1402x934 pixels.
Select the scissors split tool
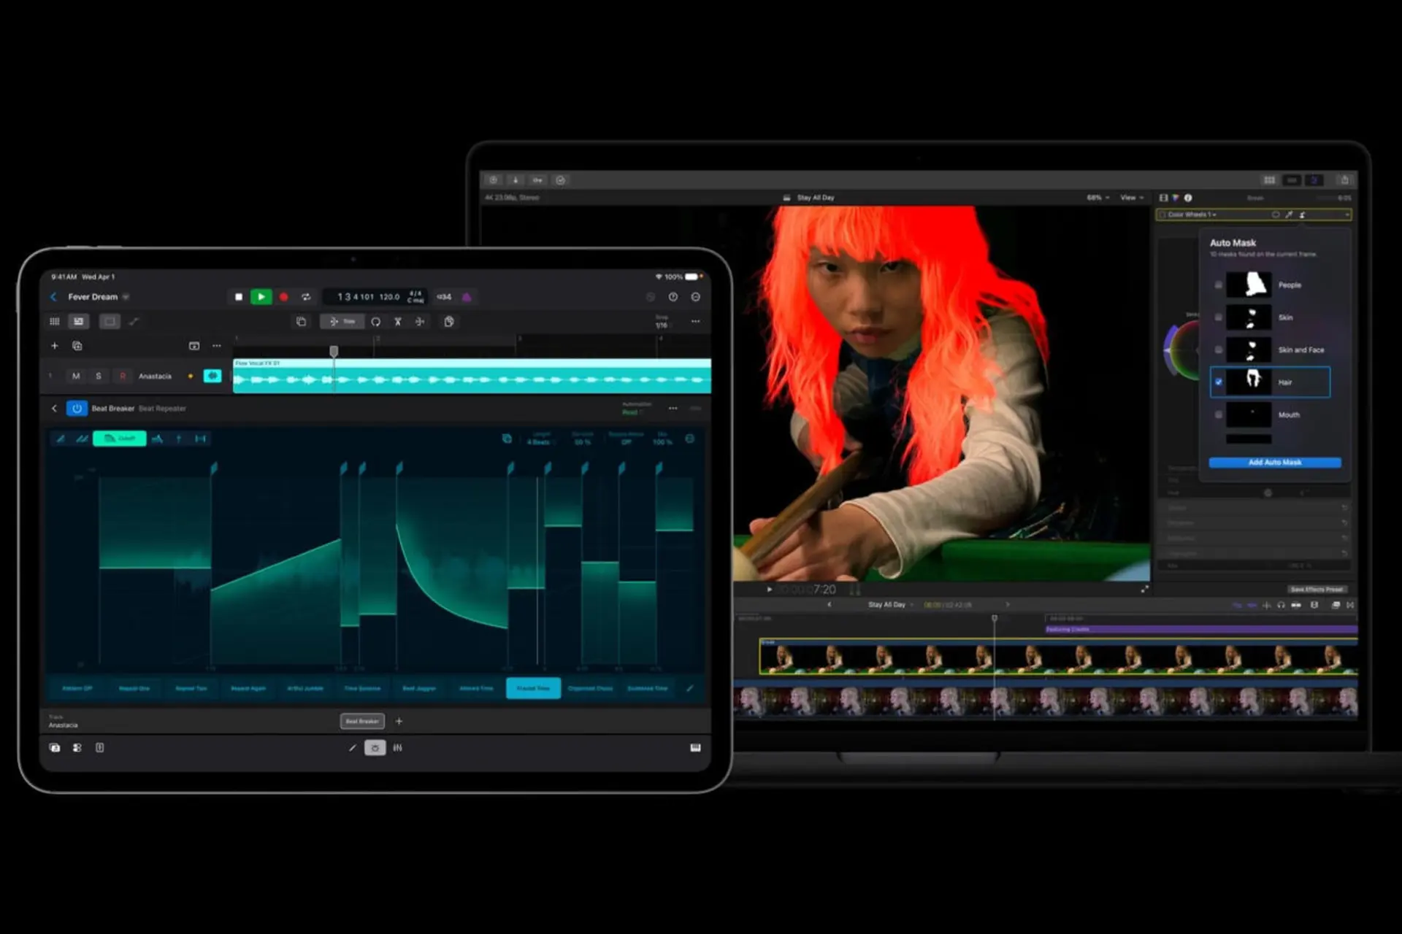coord(398,322)
